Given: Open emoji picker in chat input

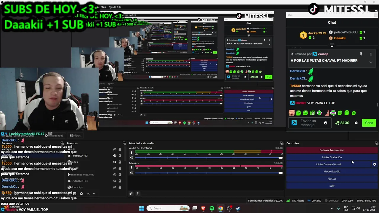Looking at the screenshot, I should click(326, 123).
